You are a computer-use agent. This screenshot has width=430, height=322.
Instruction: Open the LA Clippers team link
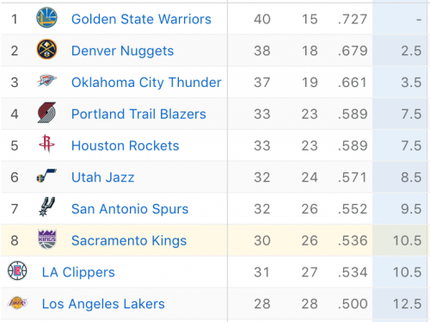coord(78,272)
